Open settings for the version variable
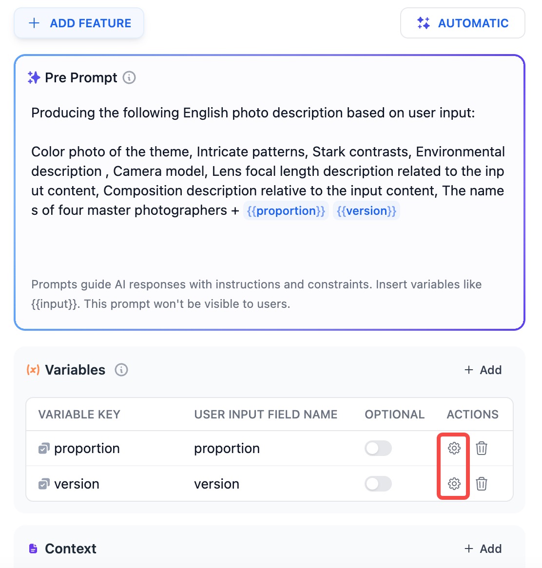The width and height of the screenshot is (542, 568). [454, 484]
